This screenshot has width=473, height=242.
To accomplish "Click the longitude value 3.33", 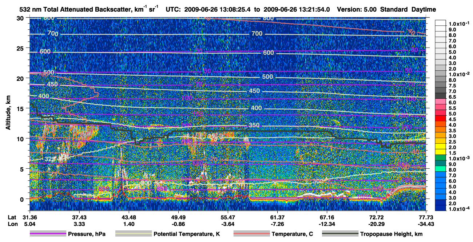I will tap(79, 224).
